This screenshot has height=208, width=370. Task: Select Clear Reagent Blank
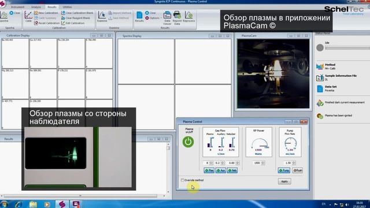(x=76, y=18)
